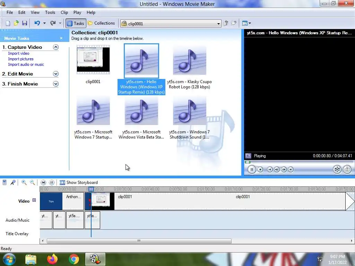Redo the last undone action
This screenshot has width=355, height=266.
[53, 23]
